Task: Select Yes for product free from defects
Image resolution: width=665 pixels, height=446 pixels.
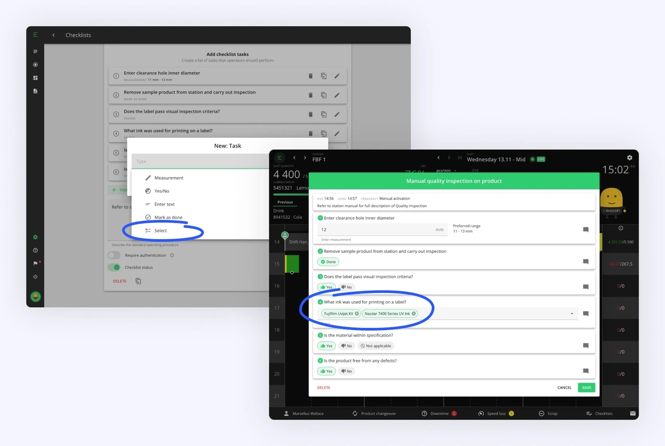Action: tap(326, 371)
